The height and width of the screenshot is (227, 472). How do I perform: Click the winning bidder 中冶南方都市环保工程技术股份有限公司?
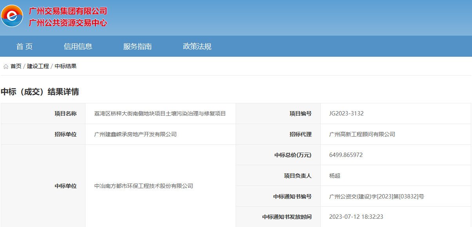pyautogui.click(x=143, y=186)
